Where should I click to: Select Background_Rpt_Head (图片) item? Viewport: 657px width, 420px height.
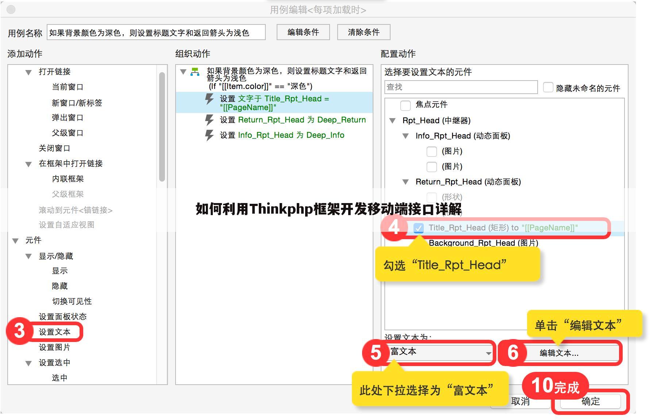click(484, 243)
